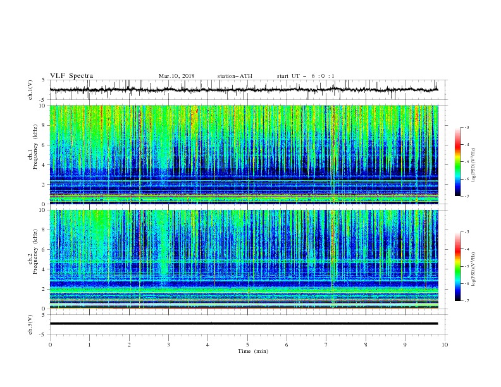Click tick '2' on the Time axis

click(129, 345)
